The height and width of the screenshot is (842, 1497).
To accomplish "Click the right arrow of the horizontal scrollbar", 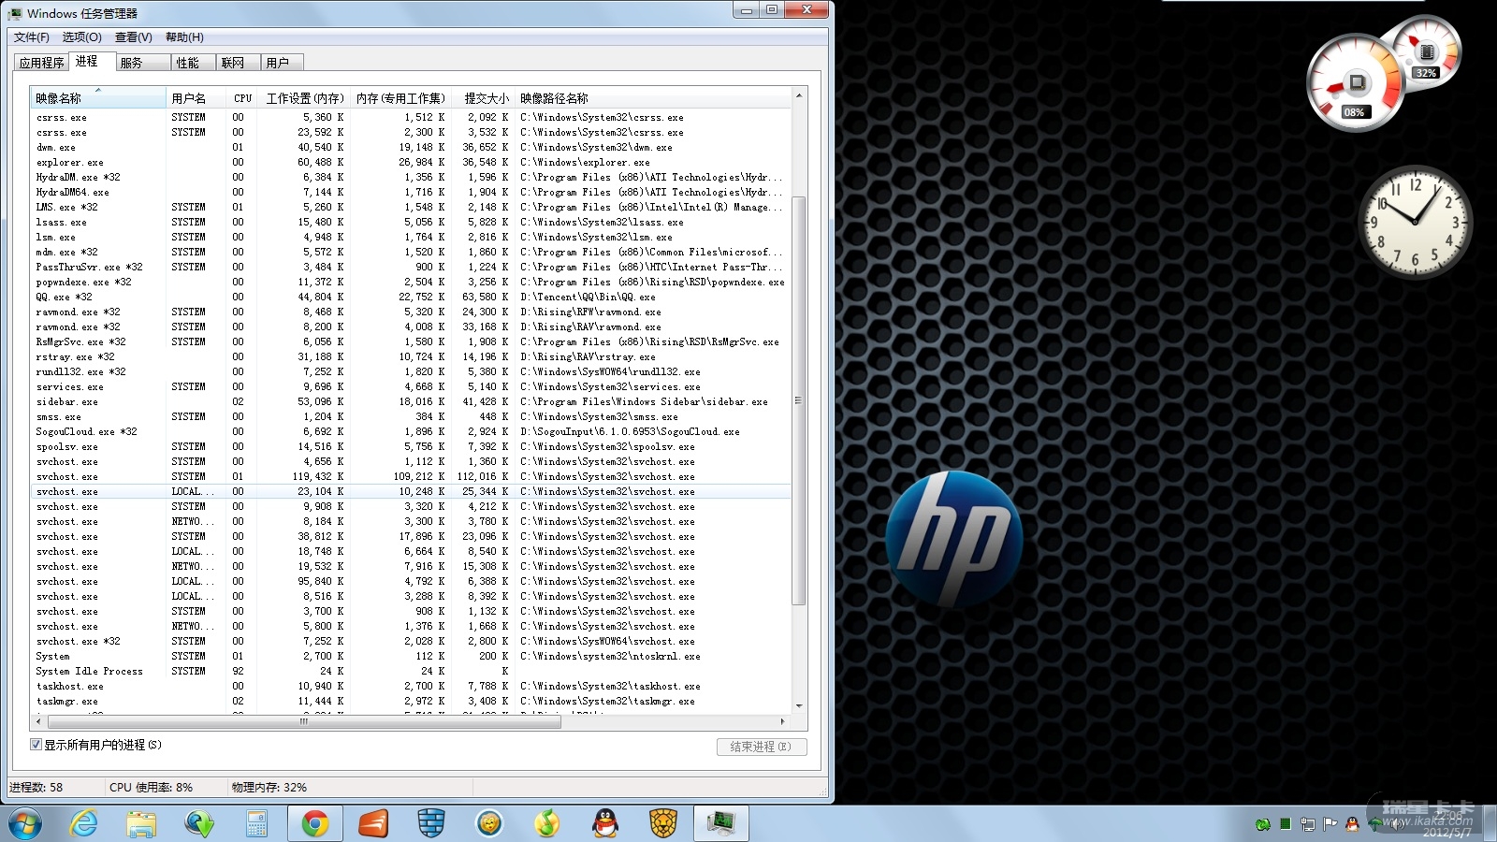I will [x=782, y=721].
